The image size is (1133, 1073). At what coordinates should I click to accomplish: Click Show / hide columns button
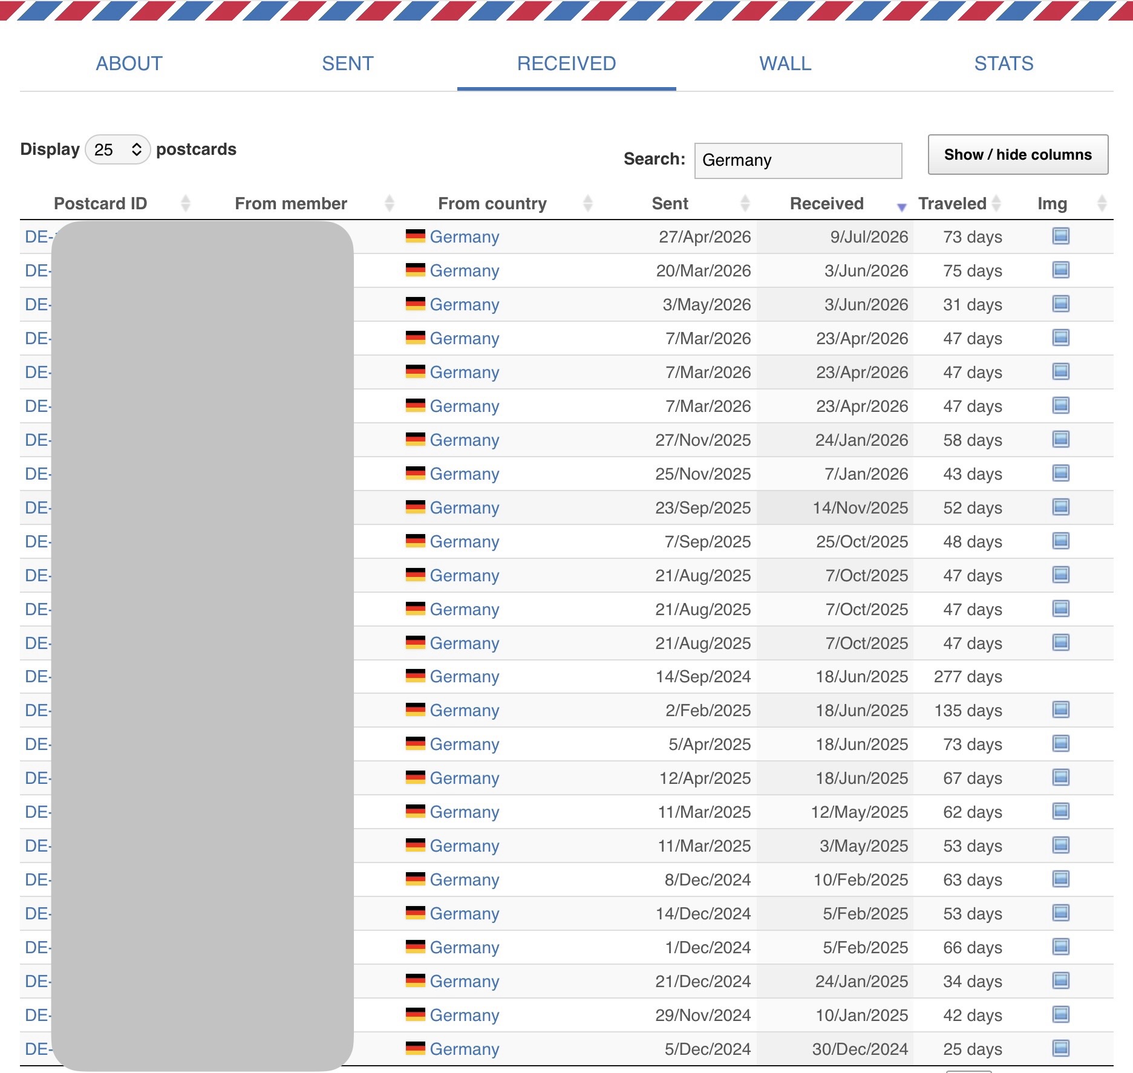coord(1018,155)
